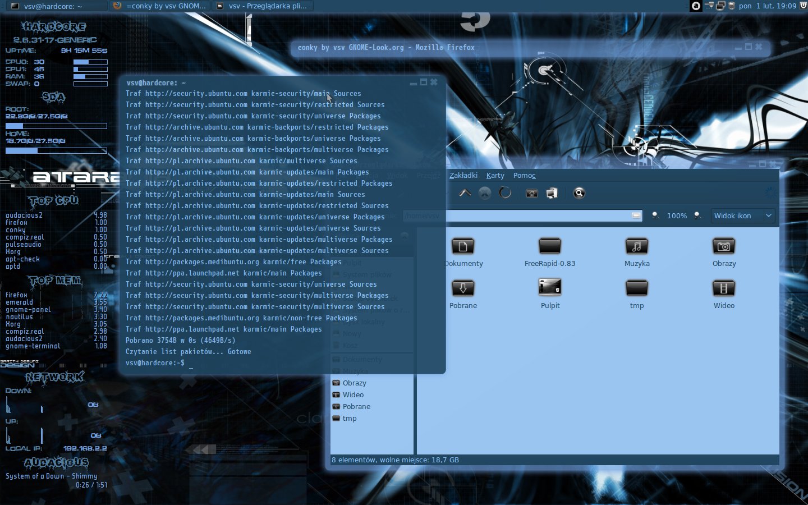Click the Audacious tray icon in top panel
The width and height of the screenshot is (808, 505).
(696, 6)
